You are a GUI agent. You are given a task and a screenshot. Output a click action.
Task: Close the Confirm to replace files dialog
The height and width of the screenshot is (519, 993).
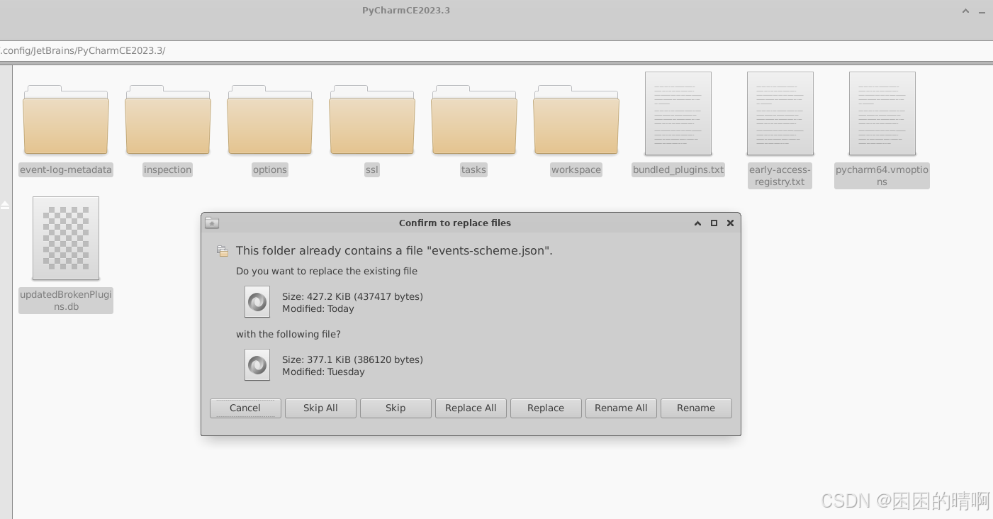(730, 223)
